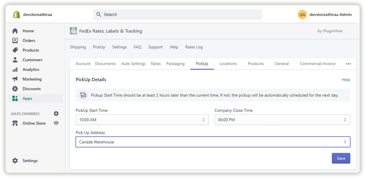Click the dA user avatar

(302, 15)
